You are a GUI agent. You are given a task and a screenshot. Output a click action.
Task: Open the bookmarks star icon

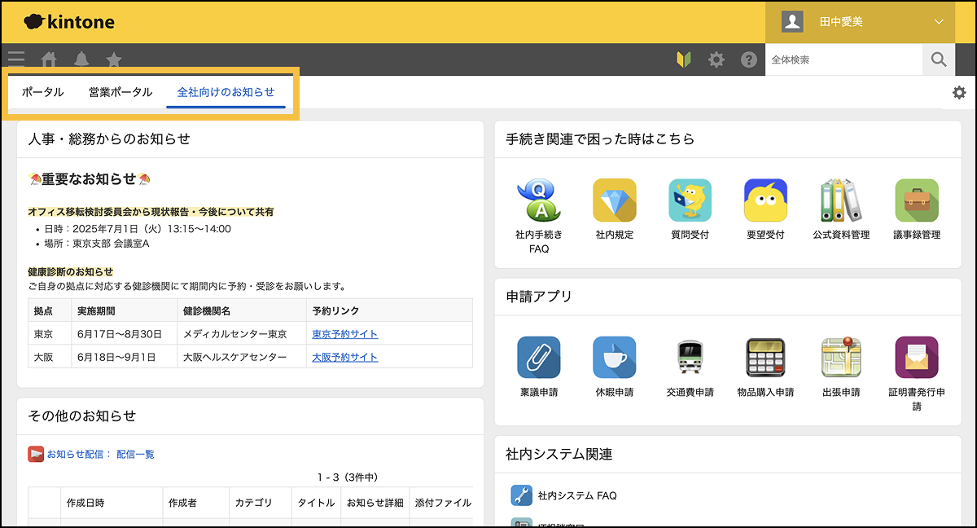tap(114, 59)
